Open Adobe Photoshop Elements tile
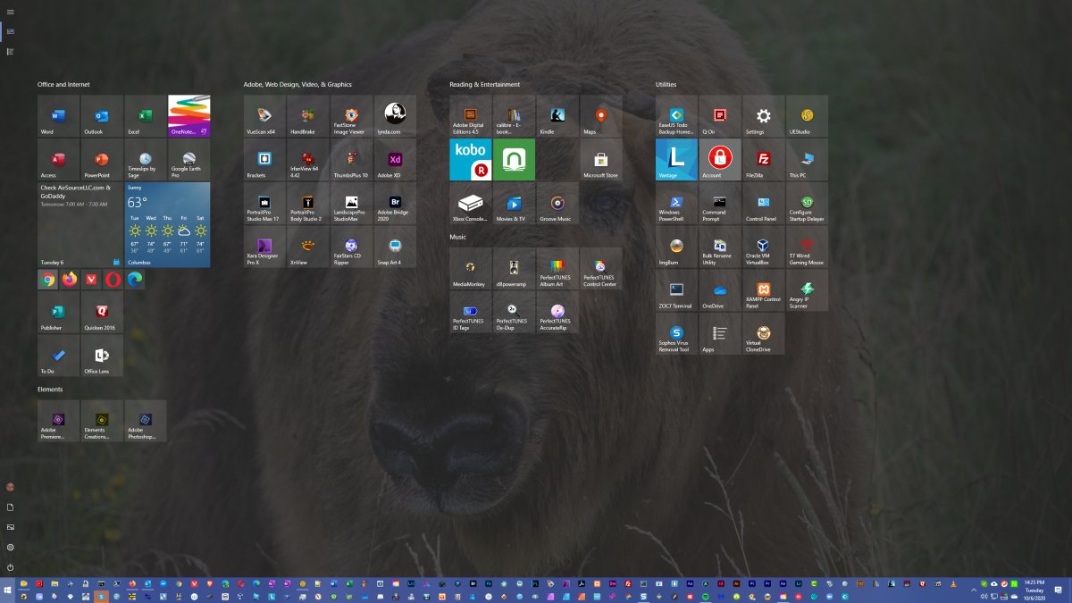Screen dimensions: 1072x603 pyautogui.click(x=146, y=421)
